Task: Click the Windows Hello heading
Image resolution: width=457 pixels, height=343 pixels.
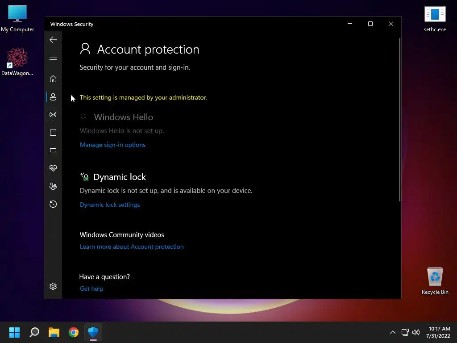Action: [x=124, y=117]
